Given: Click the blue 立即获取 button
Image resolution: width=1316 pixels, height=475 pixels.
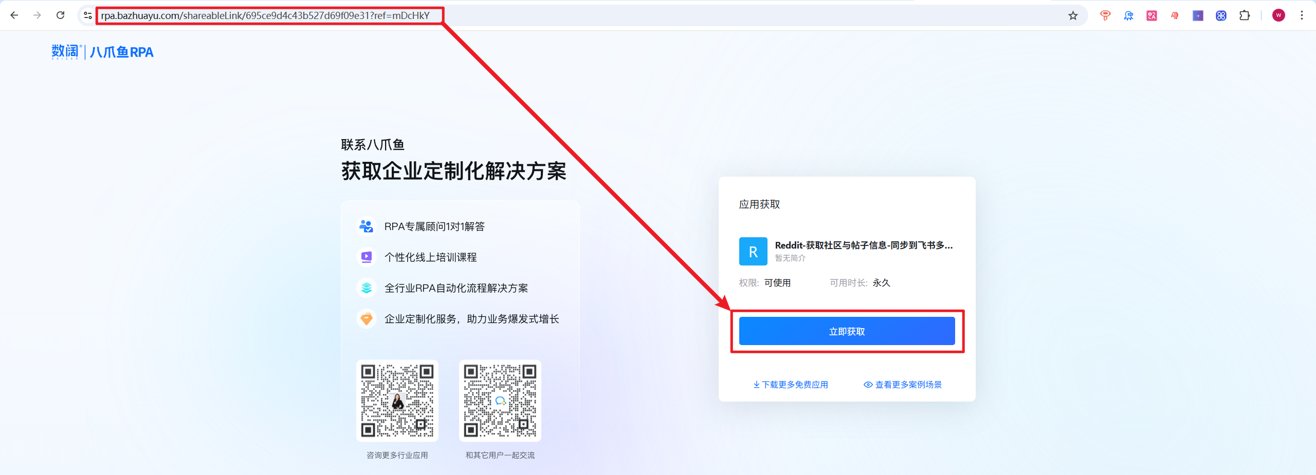Looking at the screenshot, I should coord(847,331).
